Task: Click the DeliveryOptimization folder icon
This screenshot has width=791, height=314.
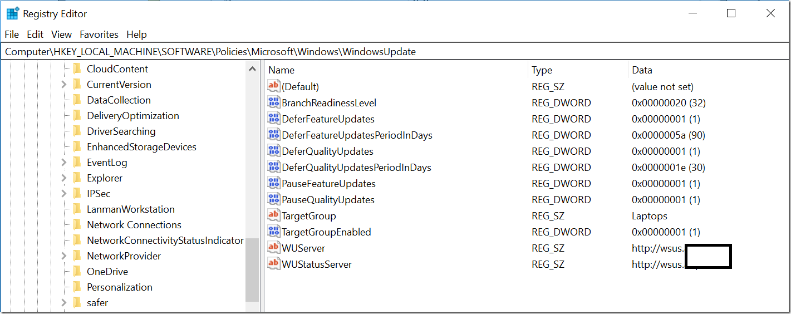Action: [77, 115]
